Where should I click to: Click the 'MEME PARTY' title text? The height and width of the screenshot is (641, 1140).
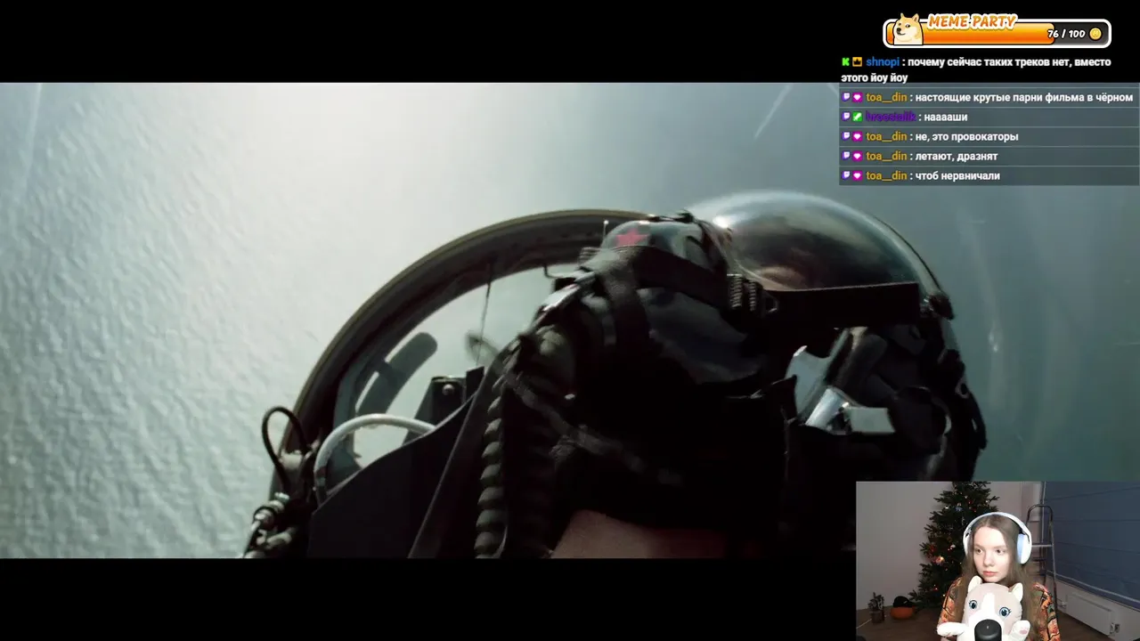tap(972, 21)
